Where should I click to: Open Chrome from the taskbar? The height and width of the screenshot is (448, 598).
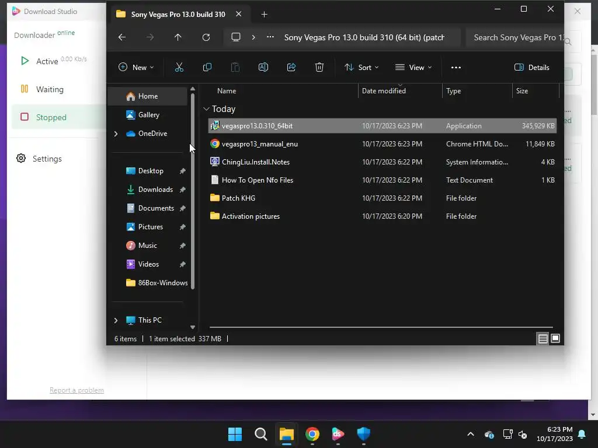[x=312, y=434]
